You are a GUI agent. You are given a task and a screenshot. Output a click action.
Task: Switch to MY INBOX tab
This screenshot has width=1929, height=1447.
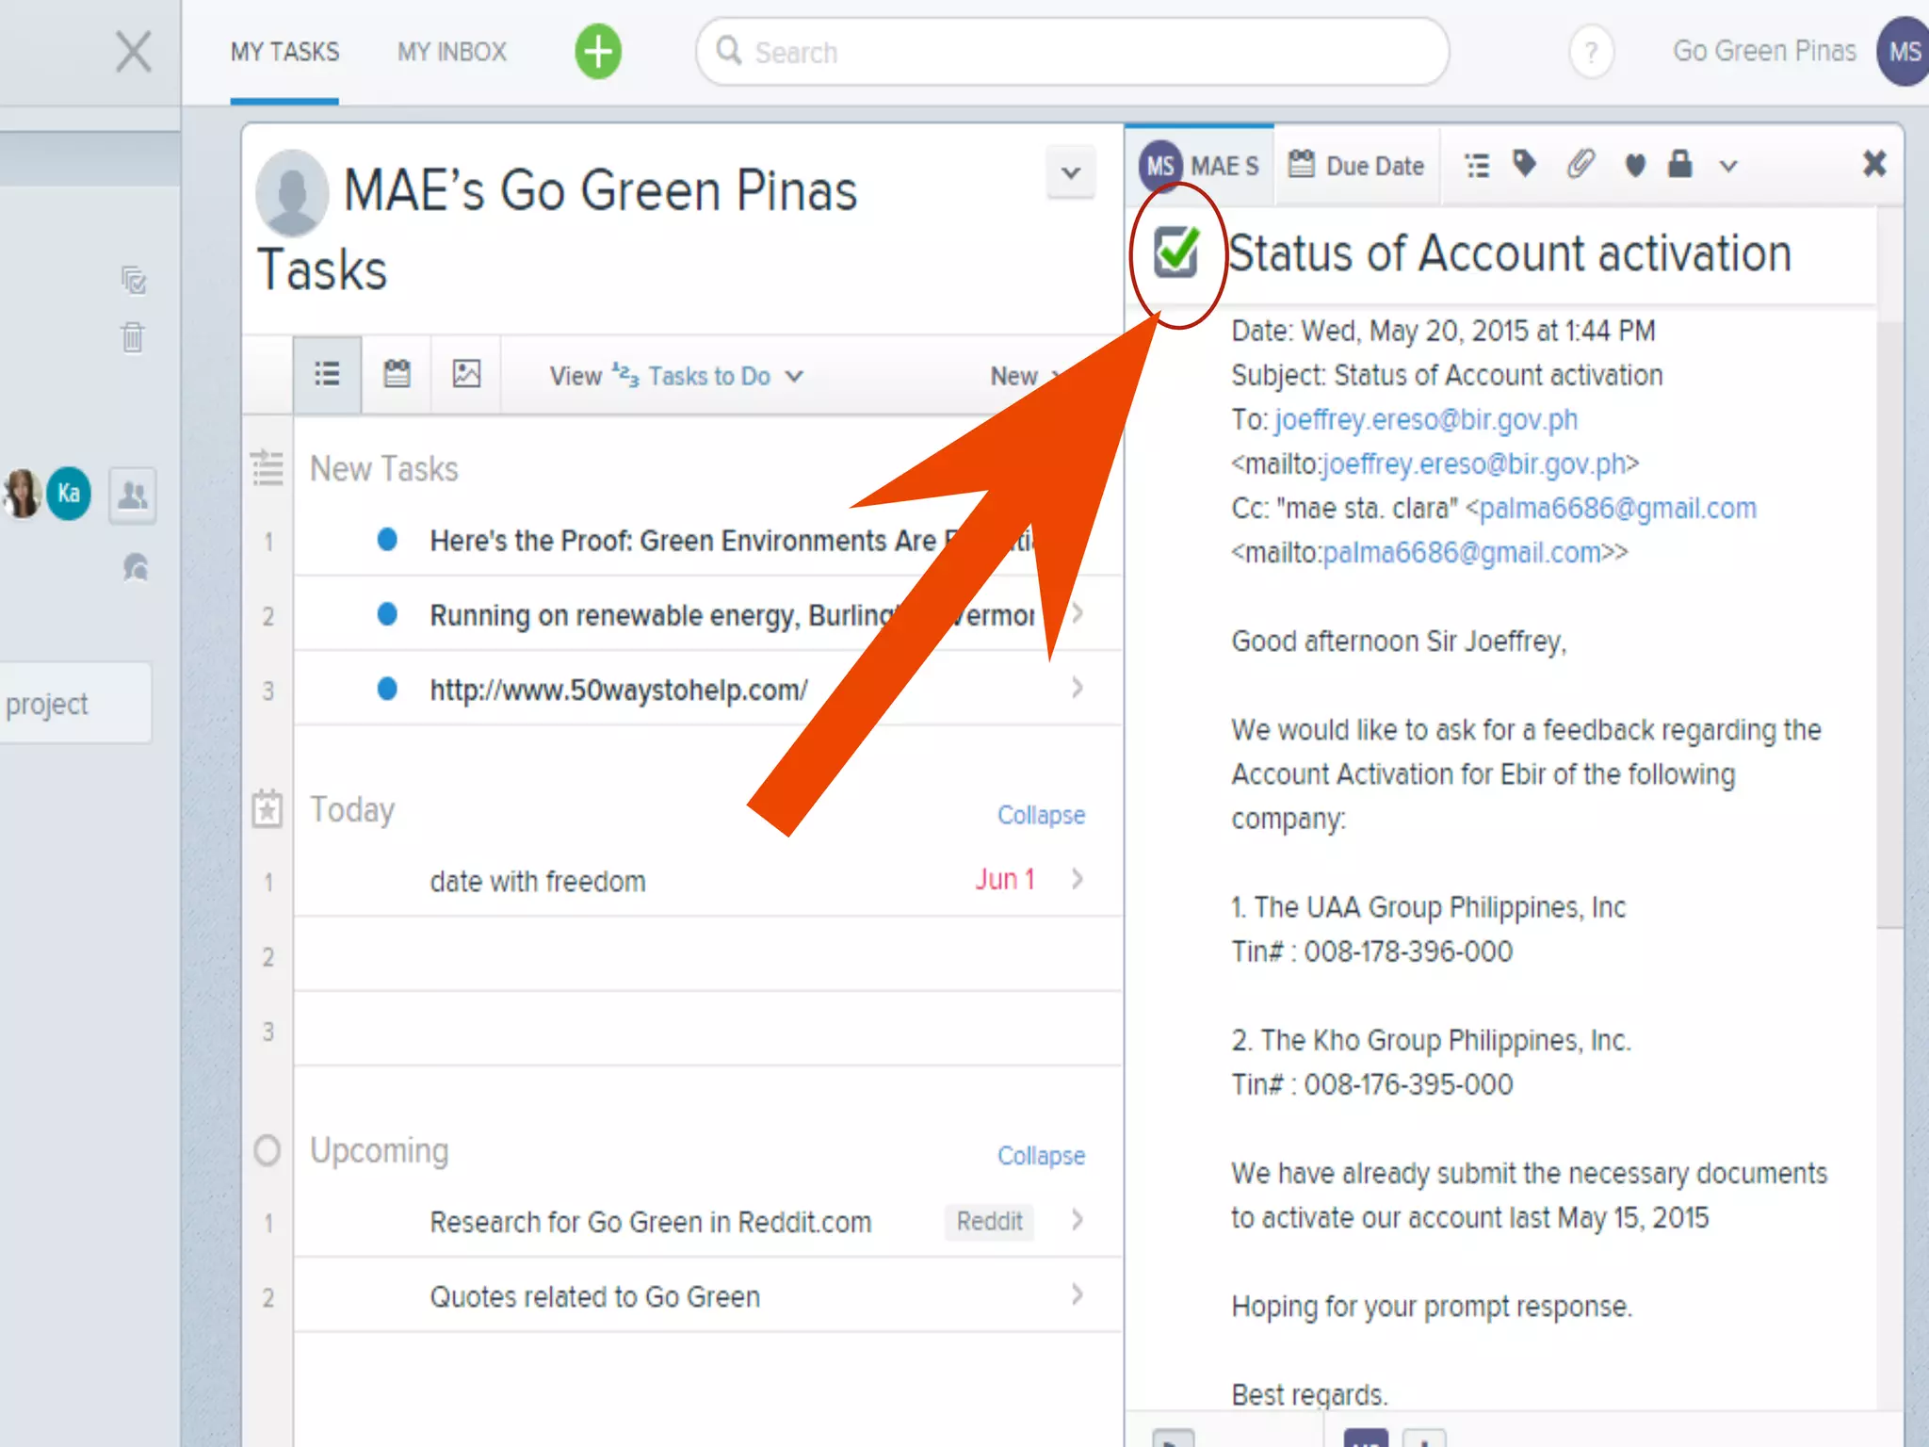click(x=451, y=52)
